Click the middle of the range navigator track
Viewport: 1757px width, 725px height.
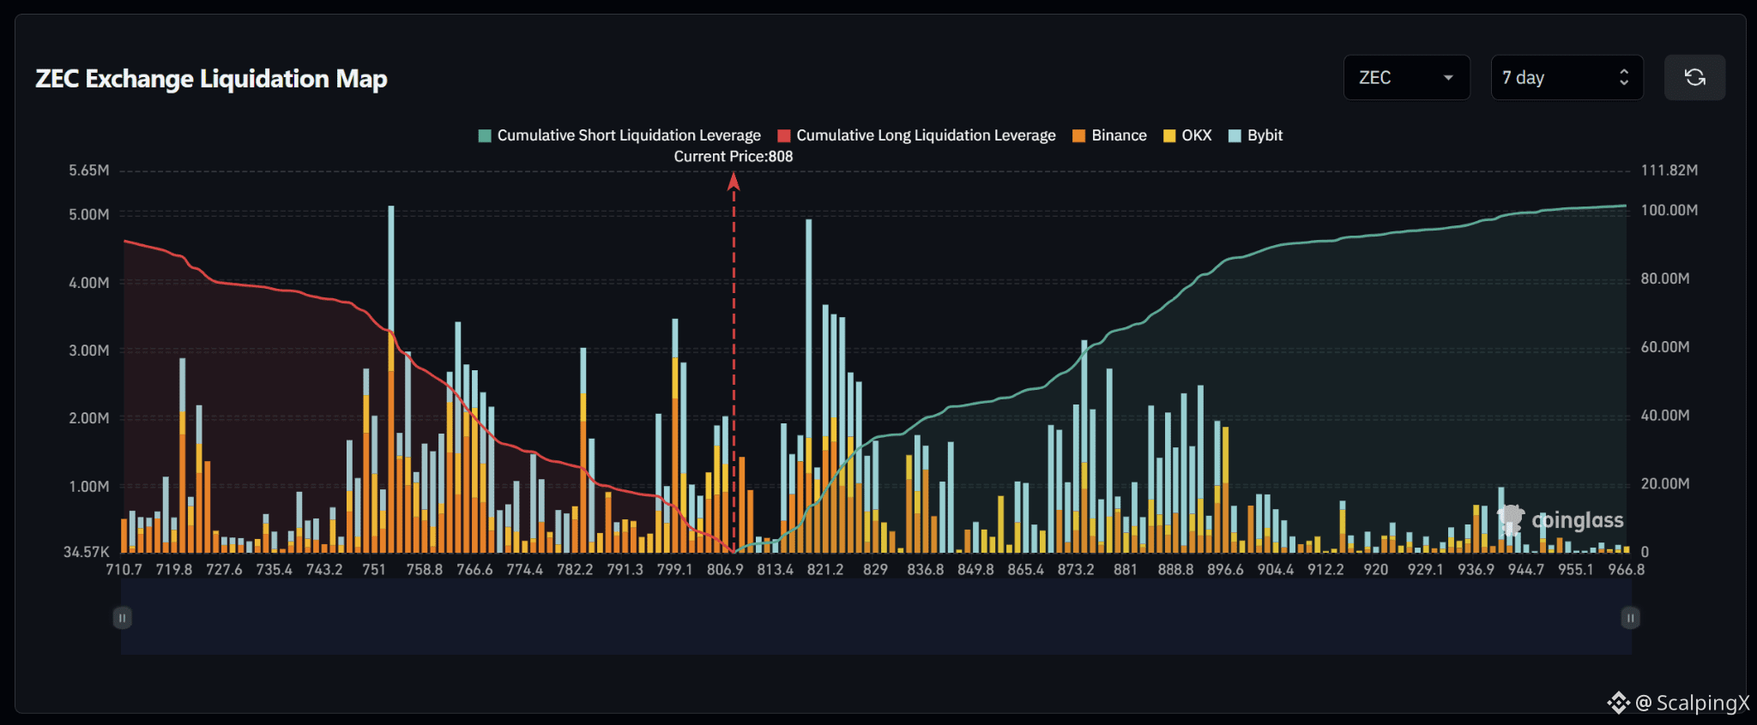[x=876, y=617]
